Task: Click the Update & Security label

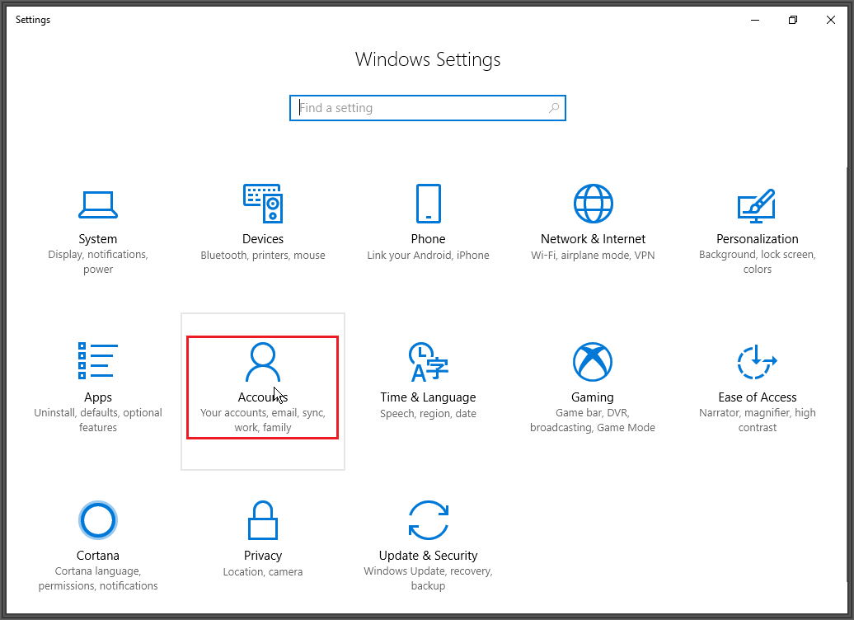Action: point(428,556)
